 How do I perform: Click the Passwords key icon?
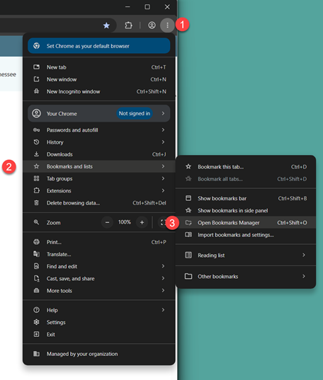[36, 130]
